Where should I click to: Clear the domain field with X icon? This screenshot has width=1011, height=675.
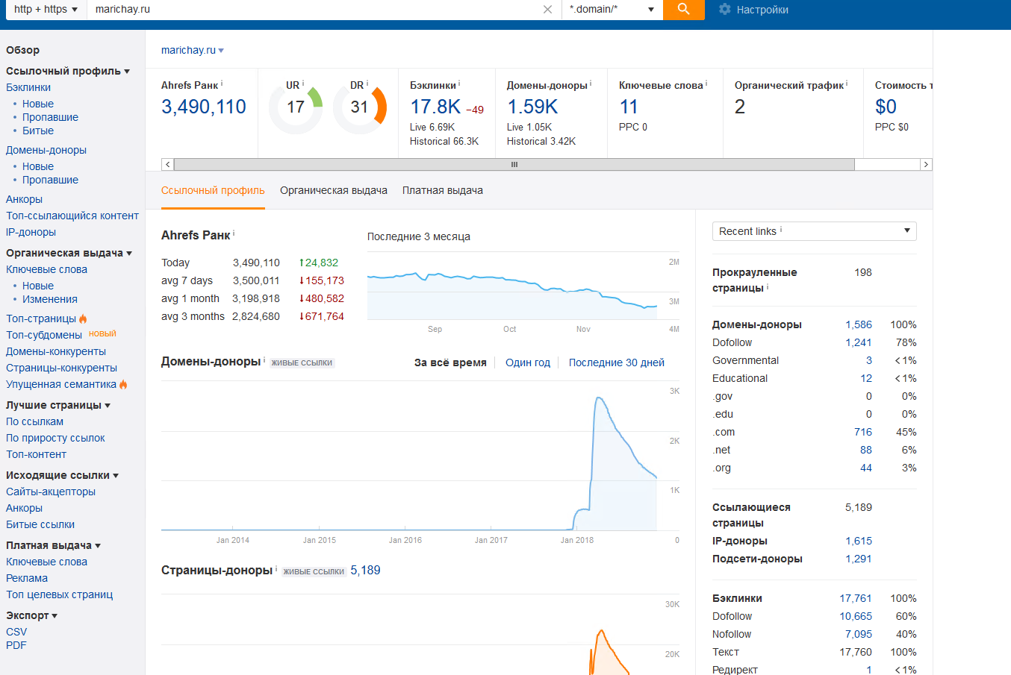pyautogui.click(x=547, y=10)
